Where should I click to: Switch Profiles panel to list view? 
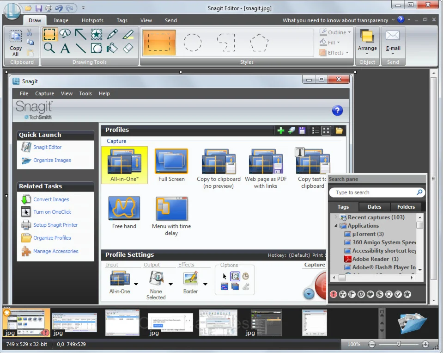(x=315, y=130)
